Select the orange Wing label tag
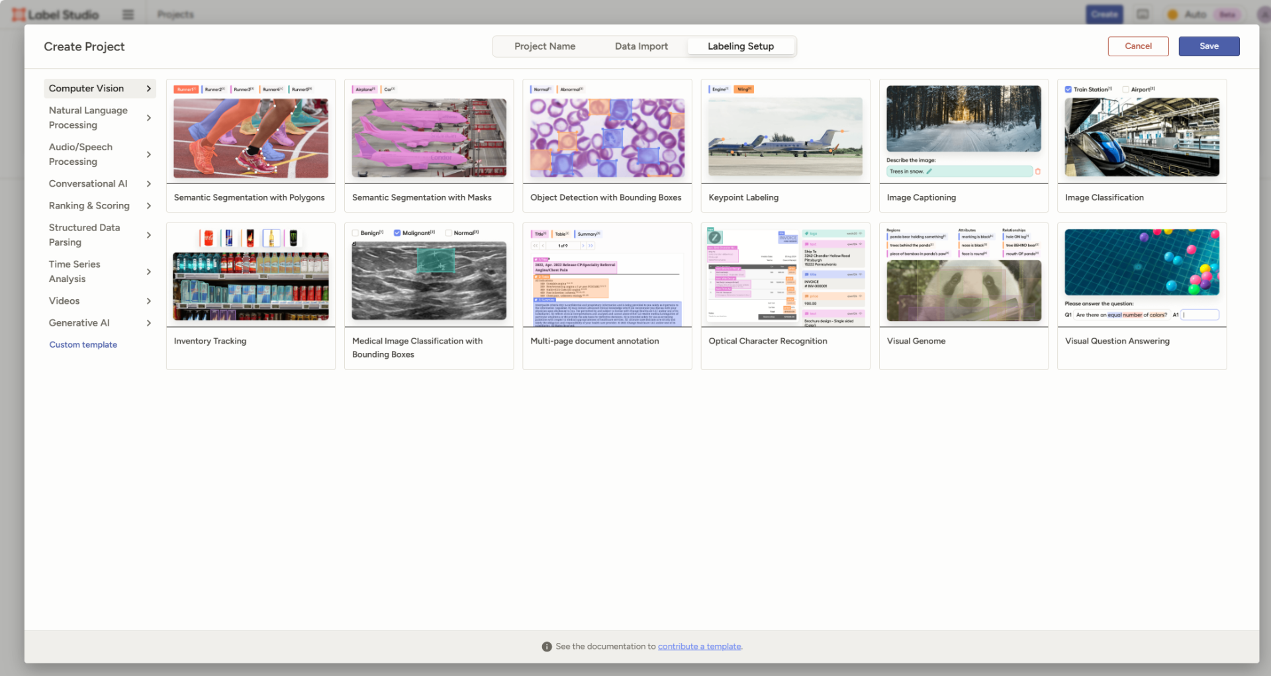Image resolution: width=1271 pixels, height=676 pixels. pos(744,89)
